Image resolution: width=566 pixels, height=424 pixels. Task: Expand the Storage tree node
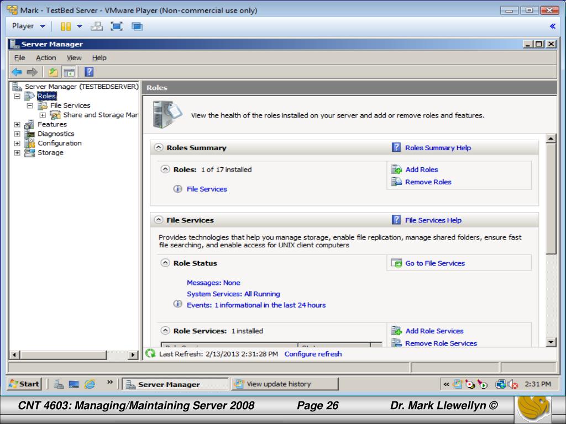17,152
